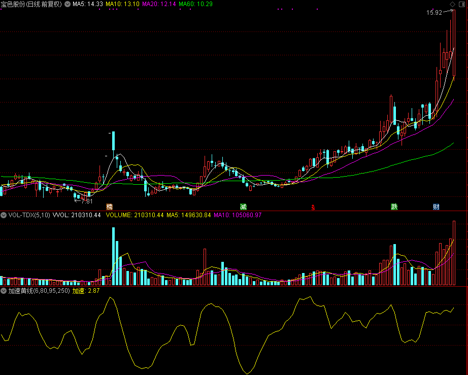The width and height of the screenshot is (468, 375).
Task: Click the 7.81 low price annotation
Action: click(x=87, y=201)
